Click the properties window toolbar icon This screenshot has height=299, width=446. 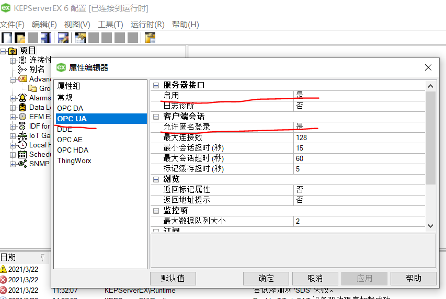[x=81, y=38]
